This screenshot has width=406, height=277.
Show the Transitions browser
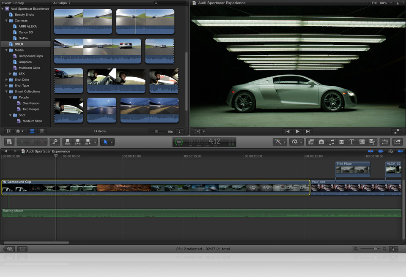(x=342, y=142)
